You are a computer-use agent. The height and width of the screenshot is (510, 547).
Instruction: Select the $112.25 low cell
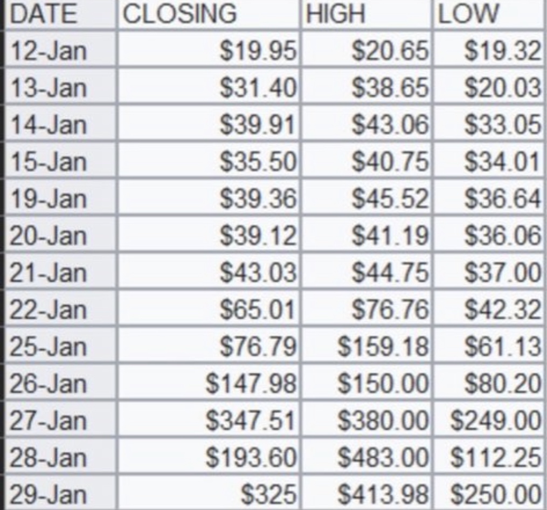click(495, 457)
